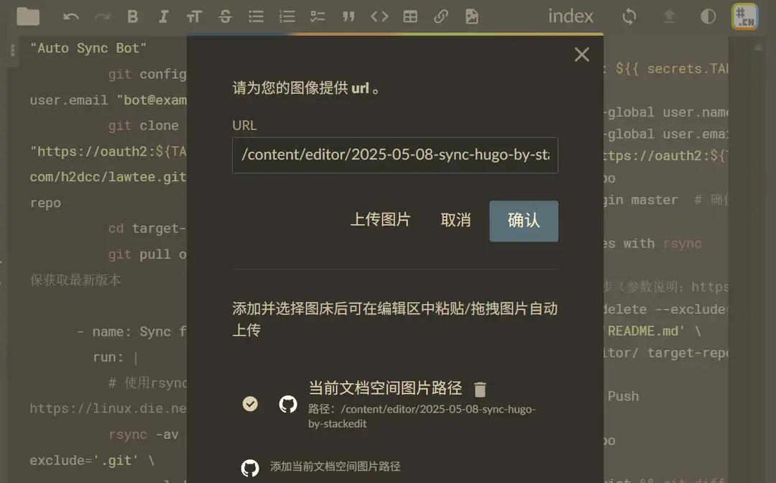Insert a table
The height and width of the screenshot is (483, 776).
(410, 16)
